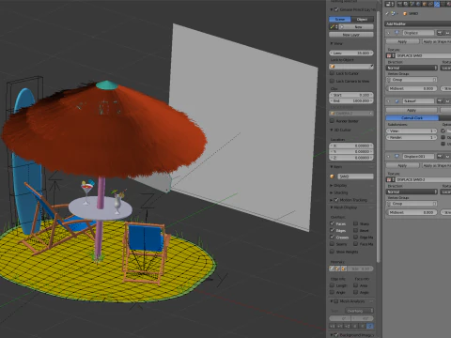The image size is (451, 338).
Task: Select Object tab in Grease Pencil panel
Action: [363, 19]
